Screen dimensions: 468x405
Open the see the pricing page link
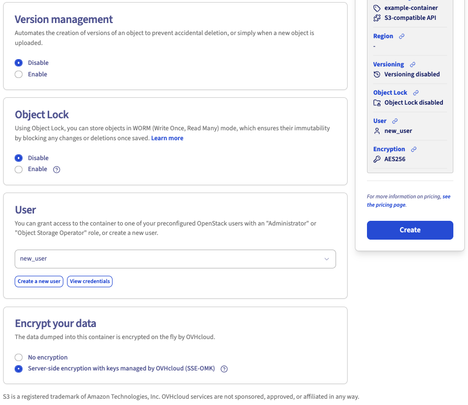[x=409, y=201]
